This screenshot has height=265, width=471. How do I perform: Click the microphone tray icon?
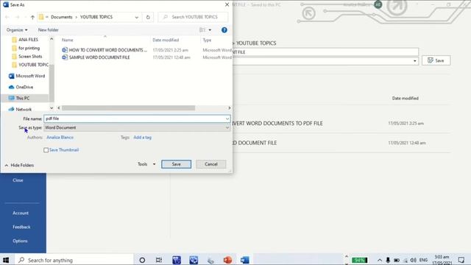388,260
